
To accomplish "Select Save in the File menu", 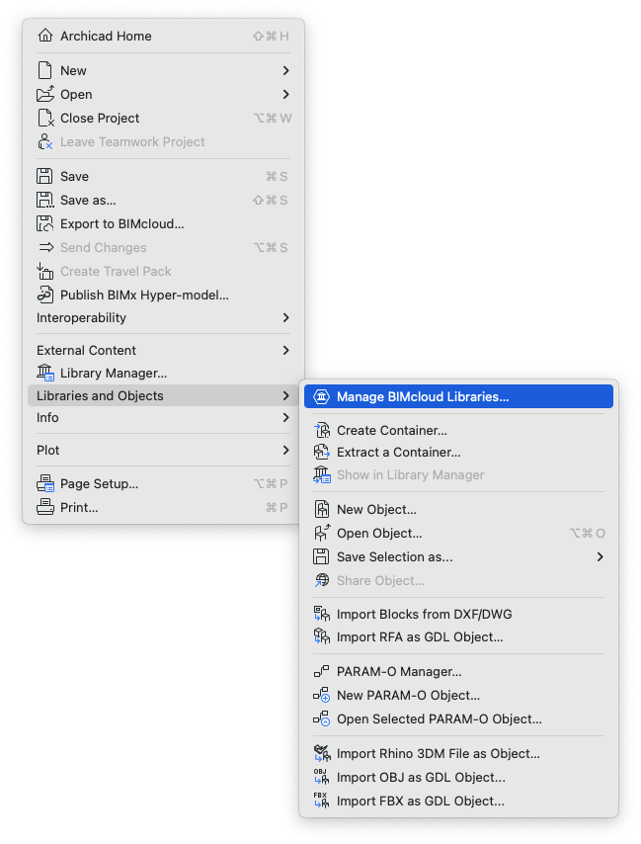I will (163, 176).
